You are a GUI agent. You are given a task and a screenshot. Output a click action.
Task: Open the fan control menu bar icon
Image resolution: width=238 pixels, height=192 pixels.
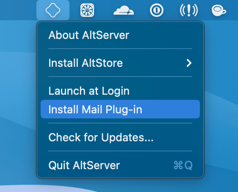(87, 10)
